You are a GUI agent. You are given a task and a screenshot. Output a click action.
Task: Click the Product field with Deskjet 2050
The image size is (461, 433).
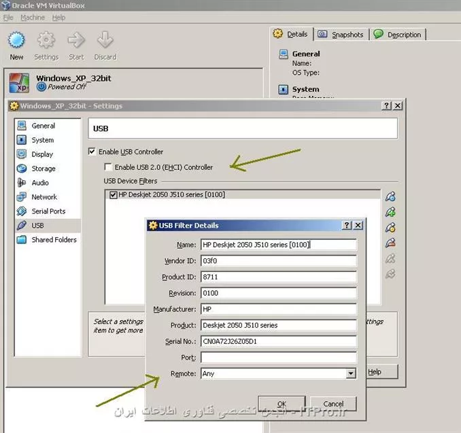pos(278,325)
